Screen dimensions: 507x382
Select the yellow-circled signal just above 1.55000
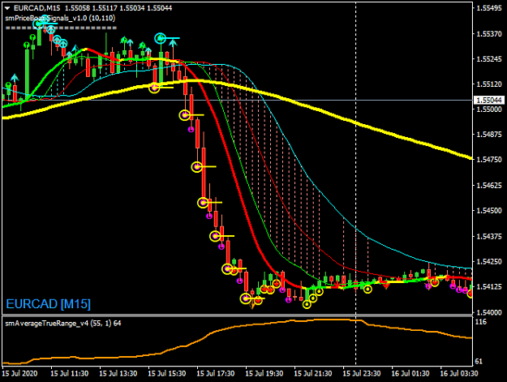(185, 115)
